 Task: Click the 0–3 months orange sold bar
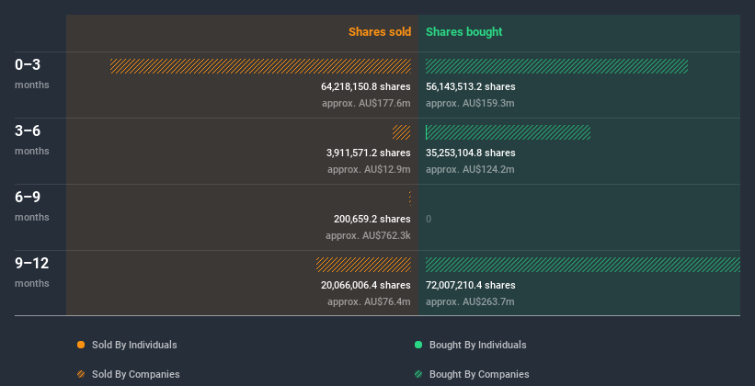pyautogui.click(x=260, y=66)
